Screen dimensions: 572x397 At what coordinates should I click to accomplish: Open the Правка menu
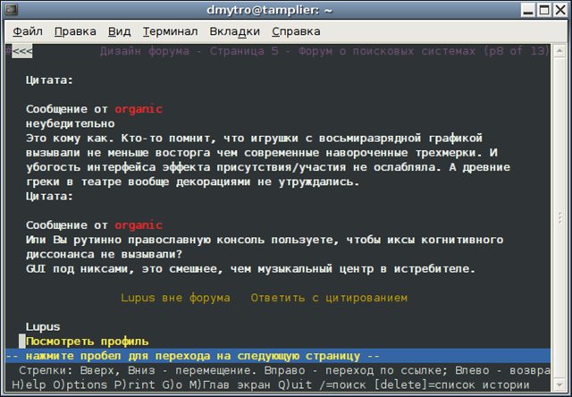click(x=75, y=32)
